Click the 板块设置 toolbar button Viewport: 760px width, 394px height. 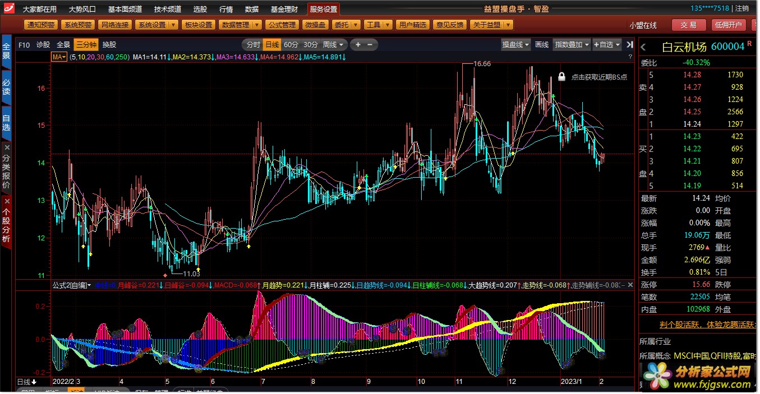tap(199, 25)
